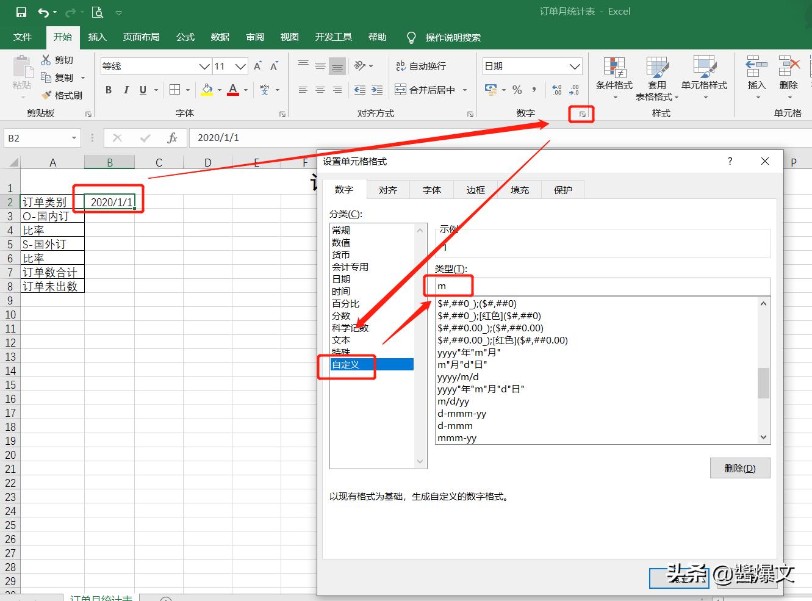Screen dimensions: 812x601
Task: Open 单元格样式 cell styles
Action: (x=705, y=77)
